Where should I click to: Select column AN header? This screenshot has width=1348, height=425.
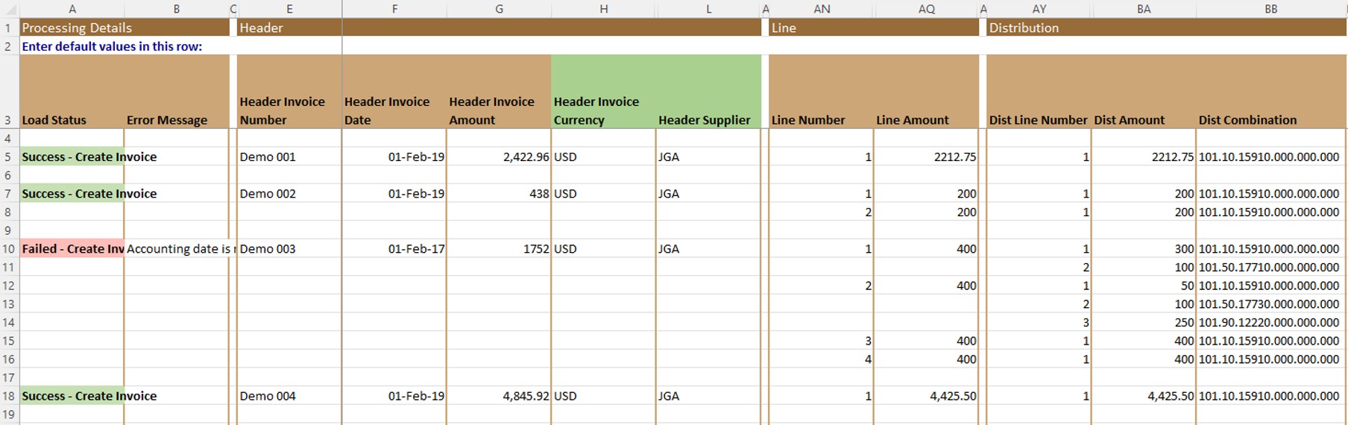click(x=822, y=9)
